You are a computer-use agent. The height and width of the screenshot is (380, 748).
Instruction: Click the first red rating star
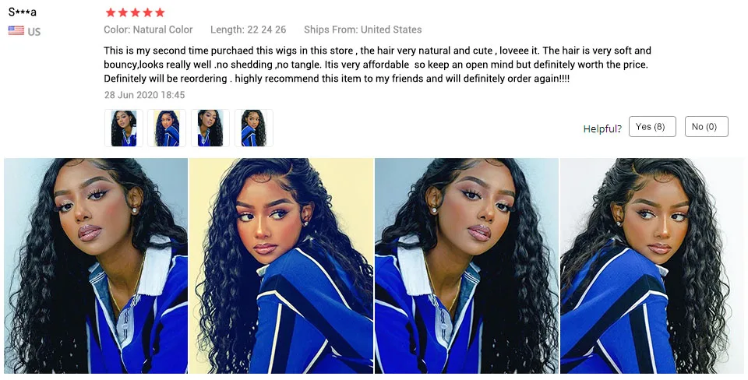(111, 12)
